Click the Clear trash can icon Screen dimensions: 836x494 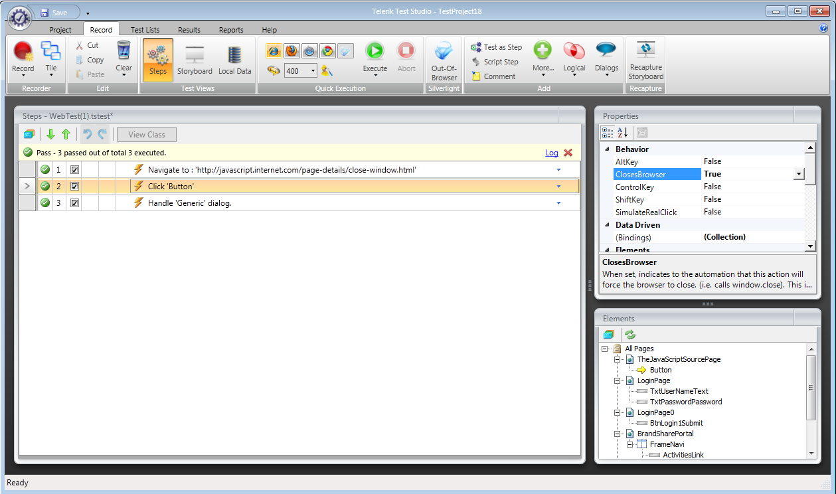point(124,51)
